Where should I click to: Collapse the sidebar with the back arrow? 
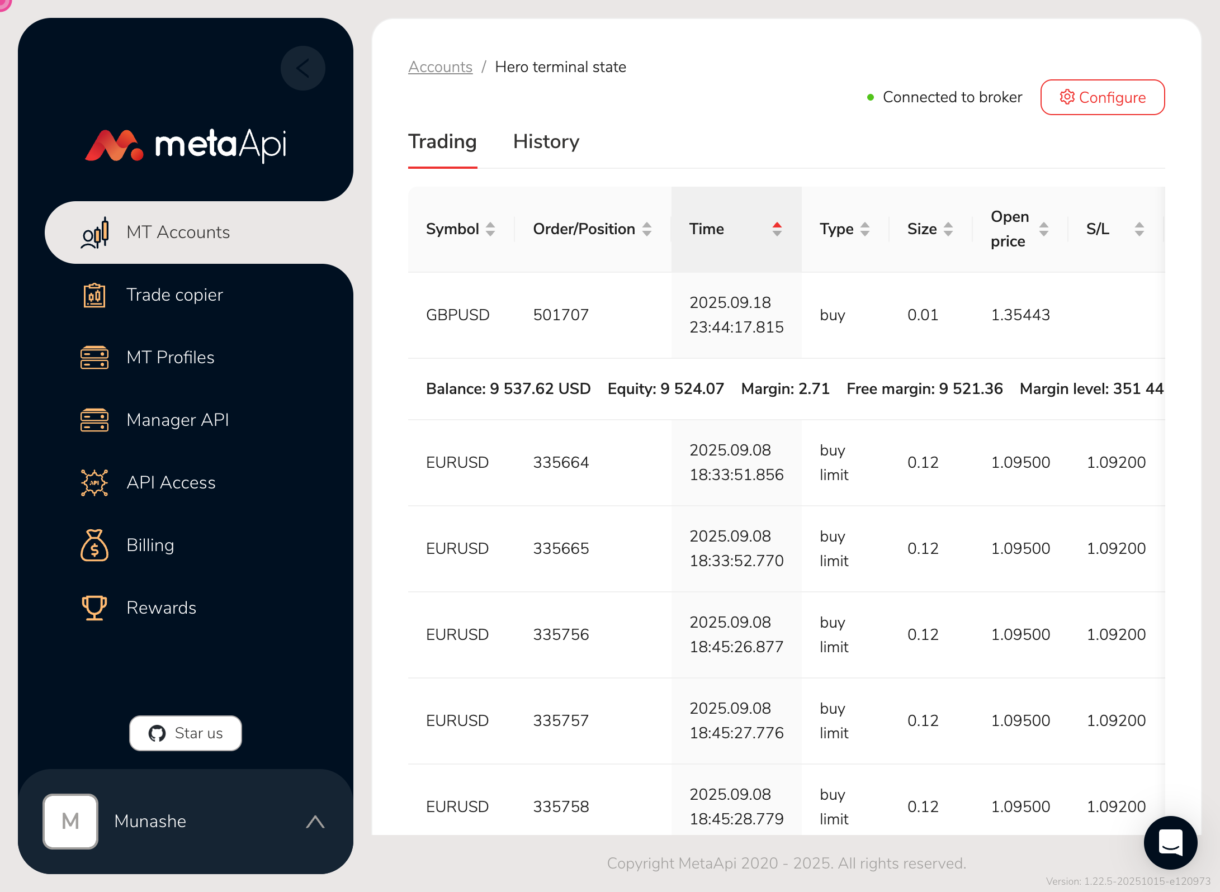coord(303,68)
